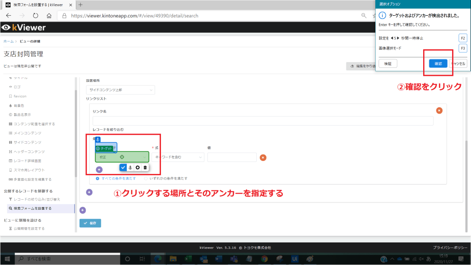The height and width of the screenshot is (265, 471).
Task: Open 検索フォームを設置する in sidebar
Action: 36,208
